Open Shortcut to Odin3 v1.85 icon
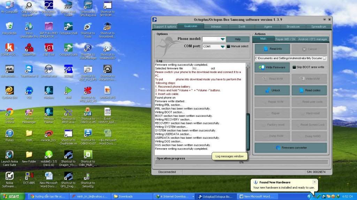 pyautogui.click(x=88, y=115)
